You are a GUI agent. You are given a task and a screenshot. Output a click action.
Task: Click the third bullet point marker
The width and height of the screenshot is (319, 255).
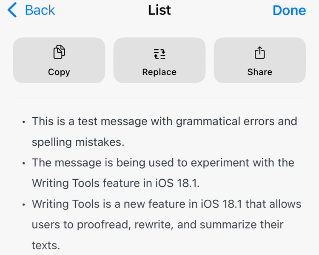[23, 204]
